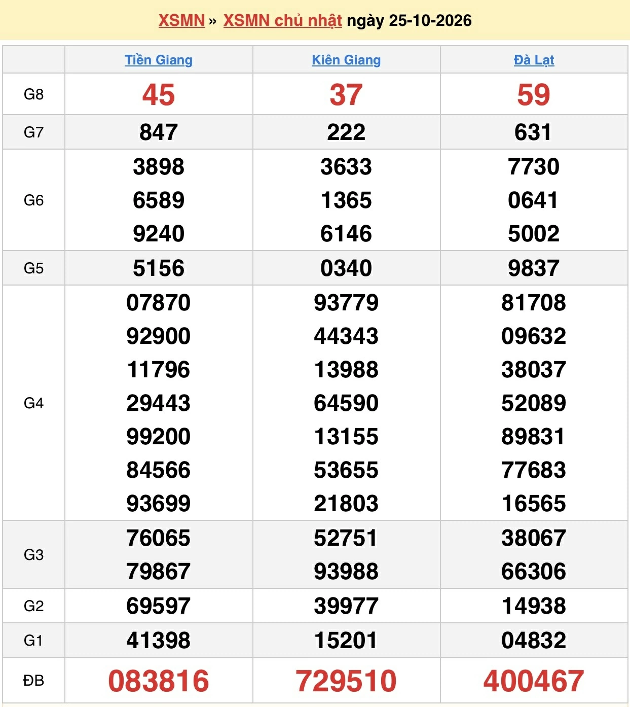The width and height of the screenshot is (630, 707).
Task: Select Tiền Giang G8 number 45
Action: 159,95
